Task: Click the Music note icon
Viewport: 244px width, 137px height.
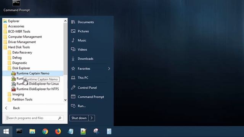Action: pyautogui.click(x=73, y=40)
